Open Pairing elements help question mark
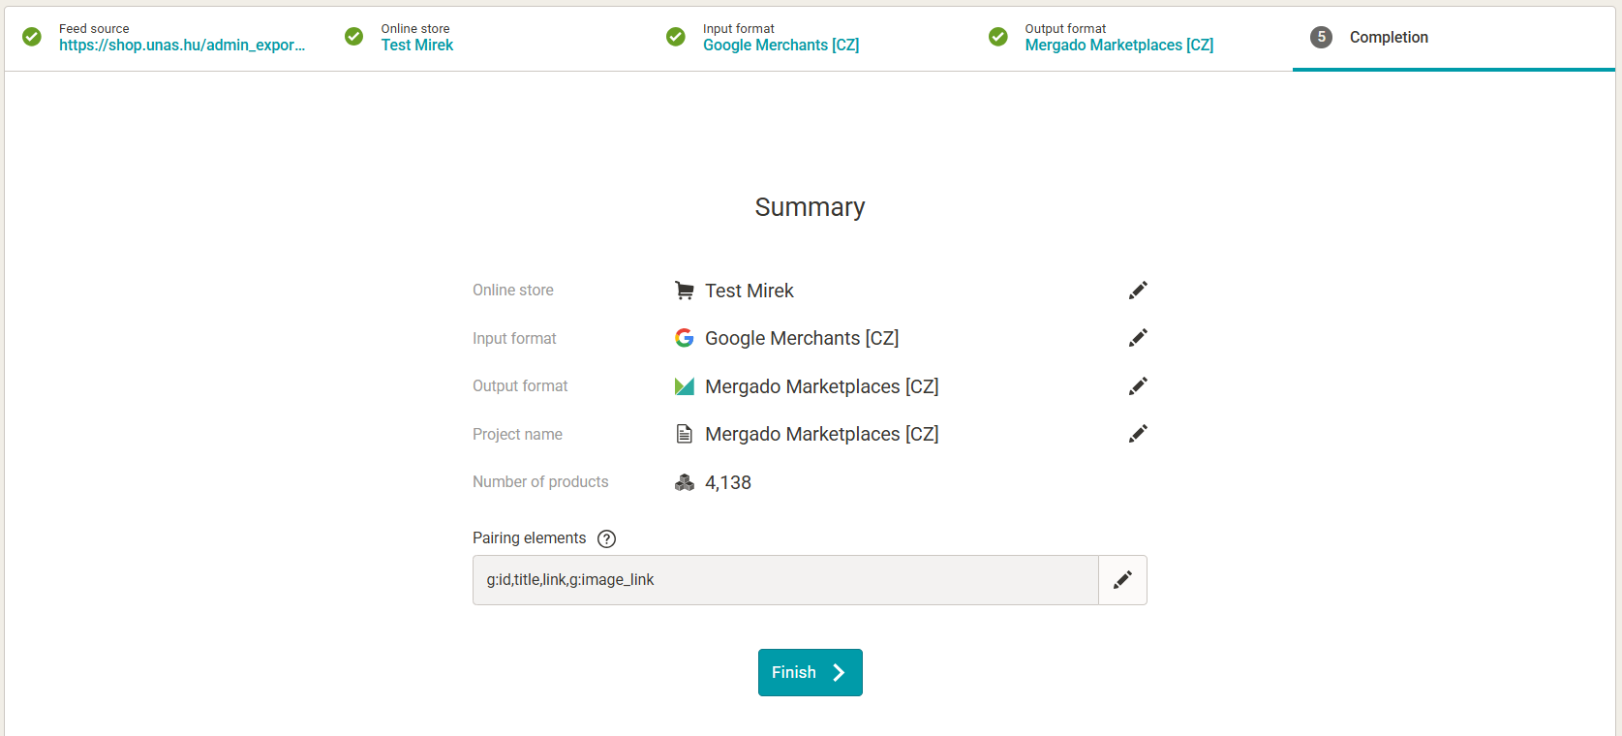Screen dimensions: 1622x736 (606, 539)
